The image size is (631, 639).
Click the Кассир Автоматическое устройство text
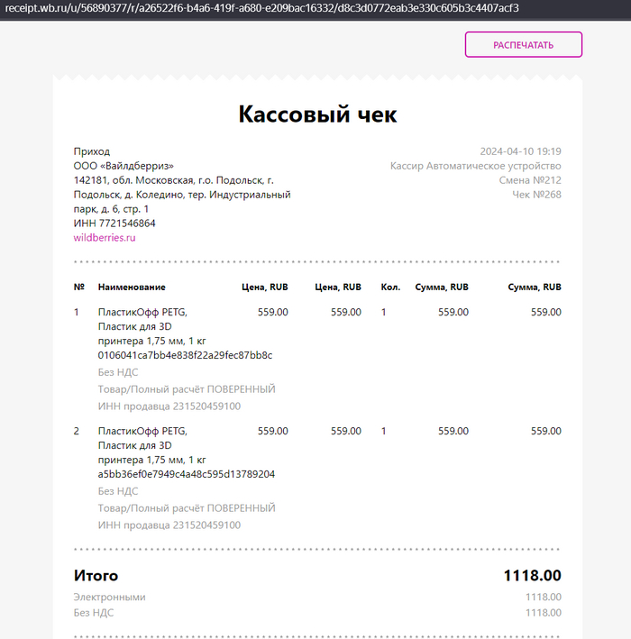476,166
